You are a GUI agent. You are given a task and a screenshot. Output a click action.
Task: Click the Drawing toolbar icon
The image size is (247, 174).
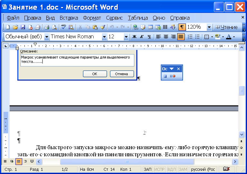point(173,27)
